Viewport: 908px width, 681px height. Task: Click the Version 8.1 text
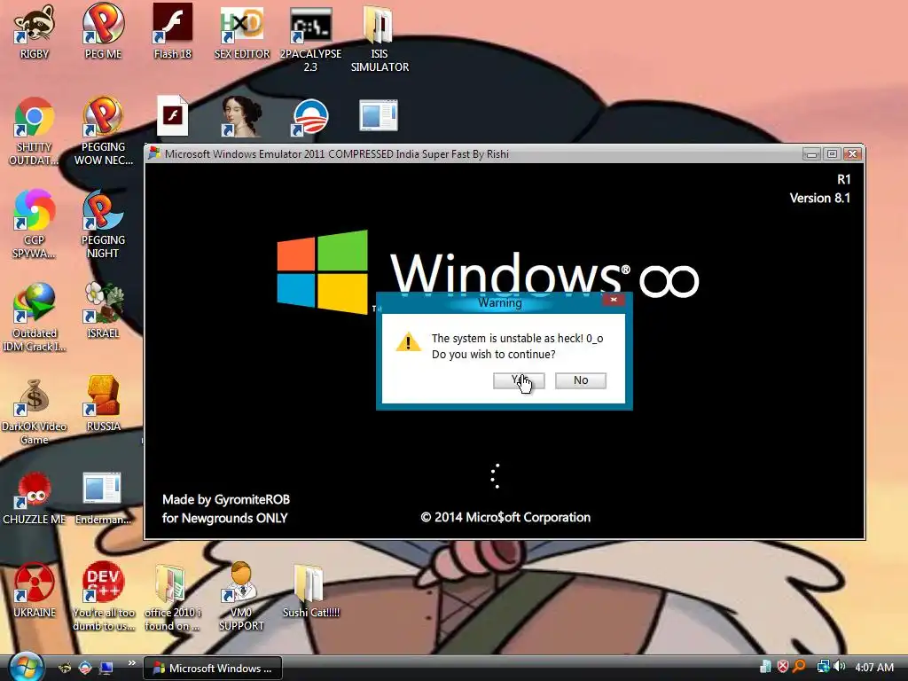pyautogui.click(x=820, y=198)
